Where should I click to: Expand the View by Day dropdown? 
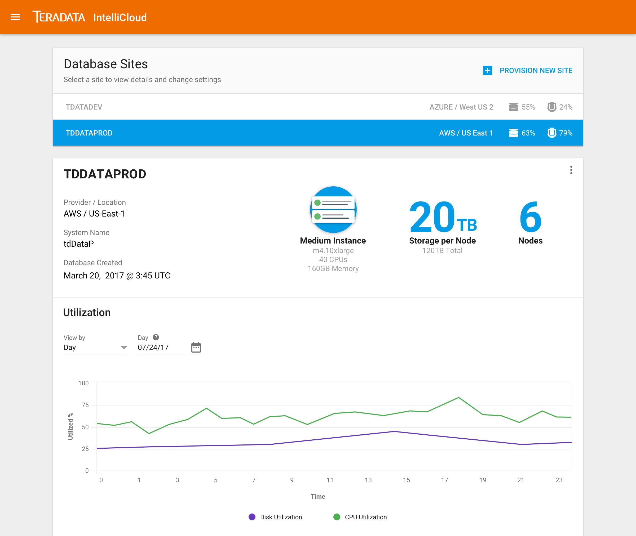[95, 348]
